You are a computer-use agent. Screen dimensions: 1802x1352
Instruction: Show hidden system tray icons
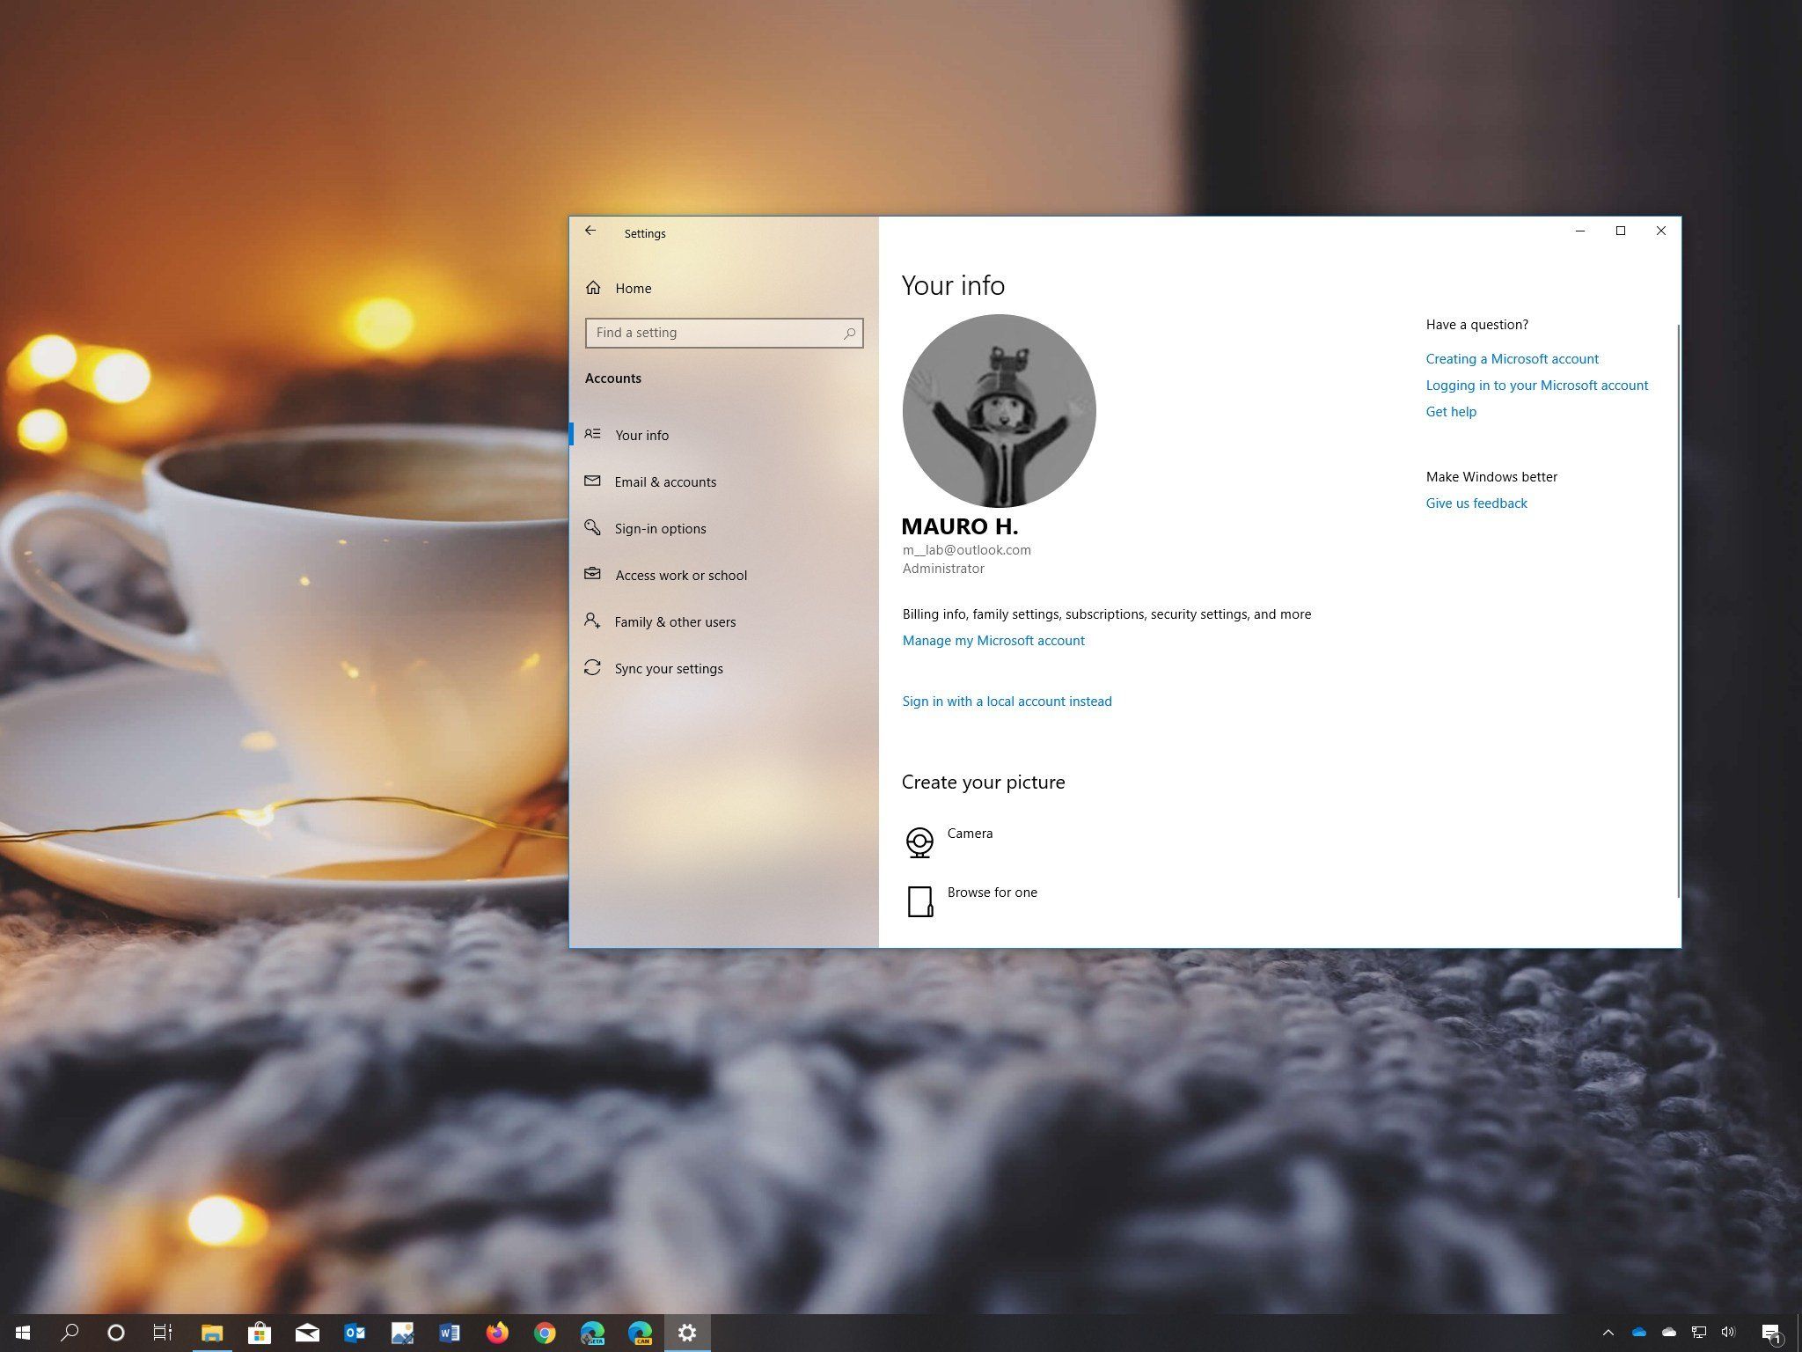pyautogui.click(x=1608, y=1333)
